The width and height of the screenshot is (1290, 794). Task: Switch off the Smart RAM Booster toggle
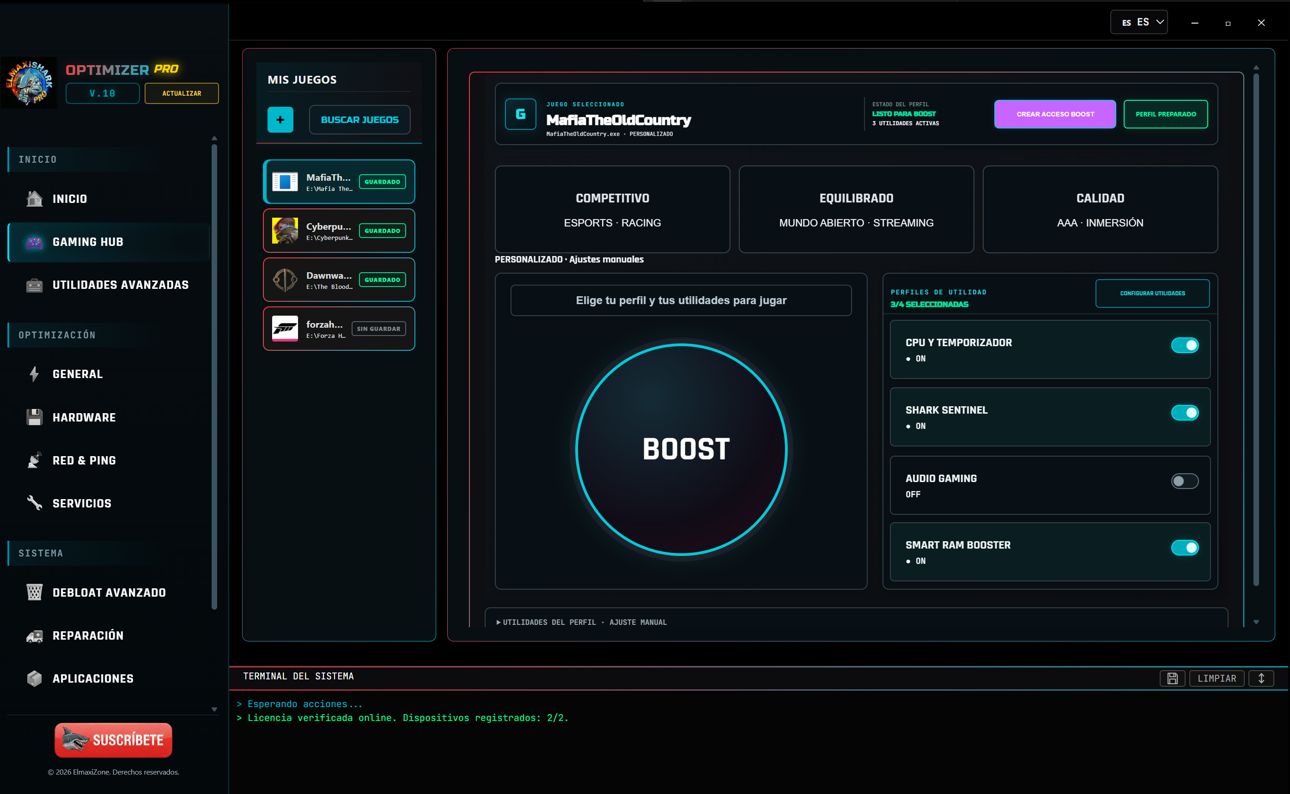click(1185, 548)
